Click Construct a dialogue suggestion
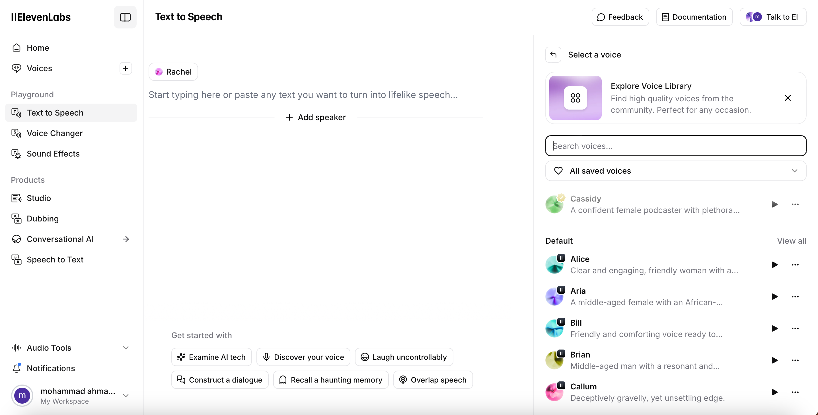This screenshot has height=415, width=818. click(x=220, y=380)
